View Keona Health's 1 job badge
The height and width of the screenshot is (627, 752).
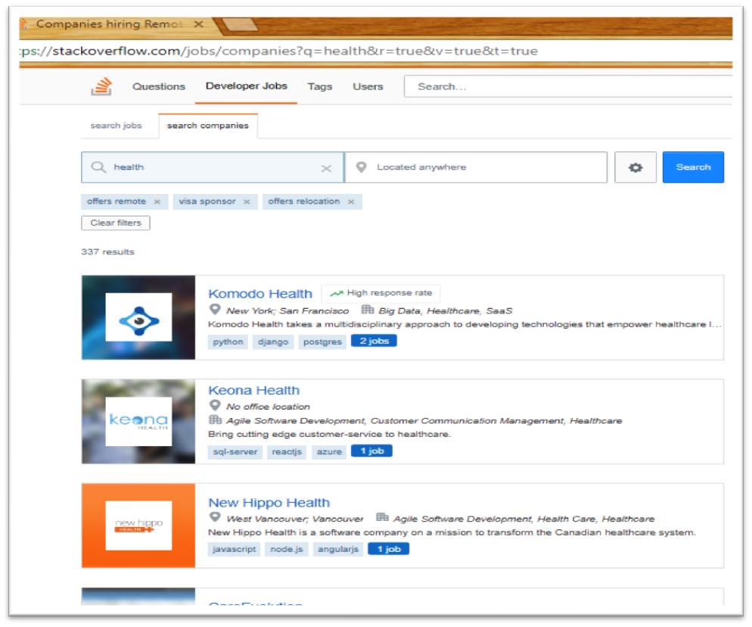(371, 451)
